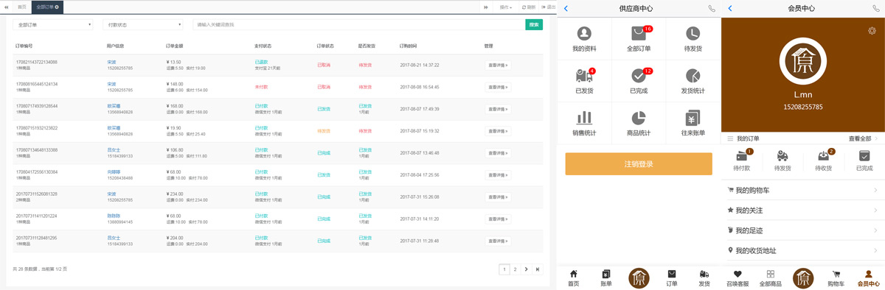Open 待发货 clock icon in supplier center

[693, 39]
